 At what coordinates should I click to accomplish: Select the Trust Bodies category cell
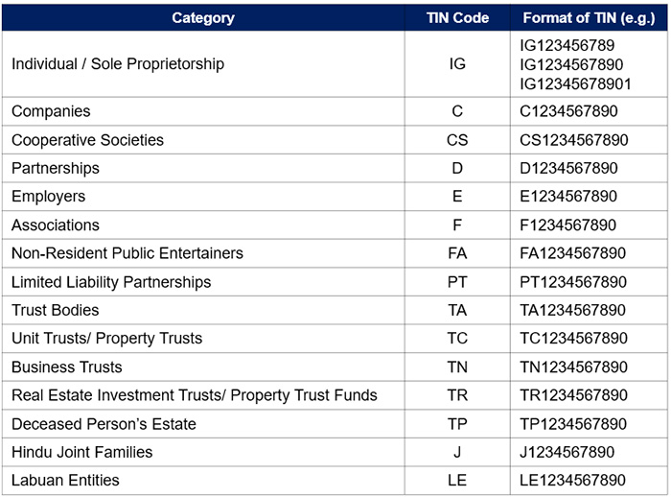(x=56, y=310)
